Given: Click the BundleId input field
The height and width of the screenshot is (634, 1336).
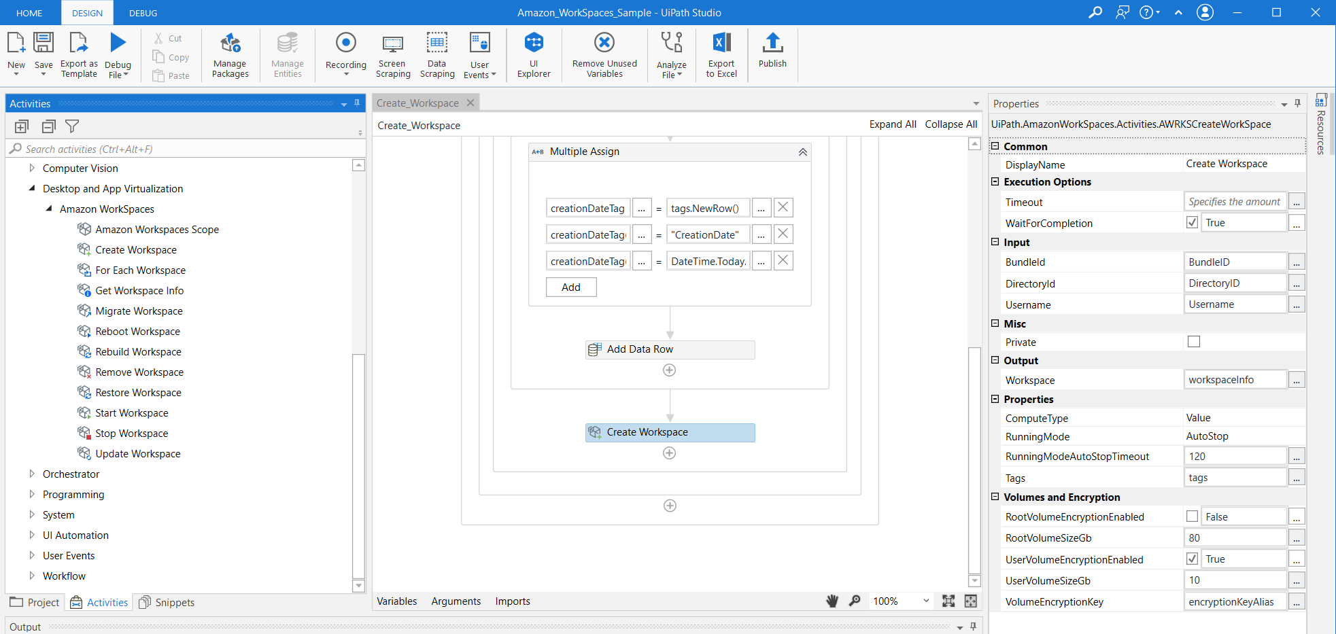Looking at the screenshot, I should 1235,262.
